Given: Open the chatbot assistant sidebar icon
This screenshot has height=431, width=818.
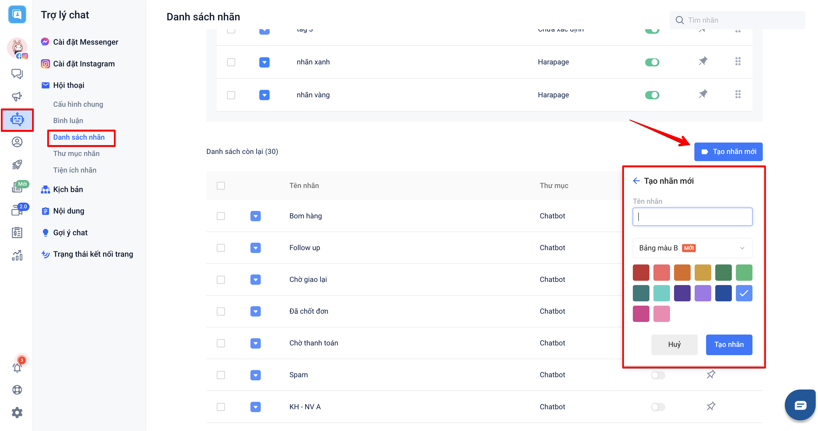Looking at the screenshot, I should coord(17,120).
